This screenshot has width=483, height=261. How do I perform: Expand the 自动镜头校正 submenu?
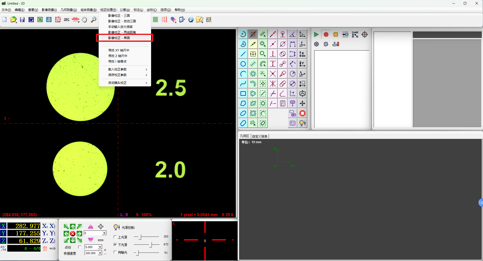[125, 83]
